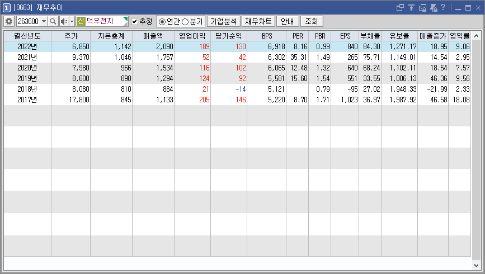This screenshot has width=485, height=274.
Task: Select the 2021년 row
Action: click(x=237, y=57)
